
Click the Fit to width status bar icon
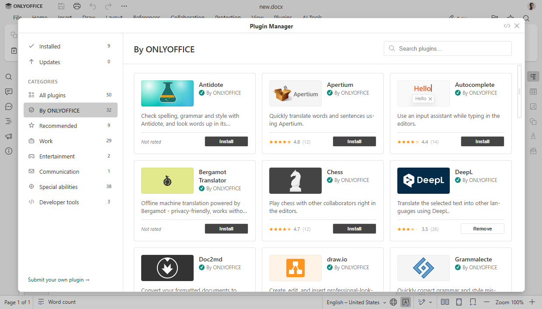473,302
